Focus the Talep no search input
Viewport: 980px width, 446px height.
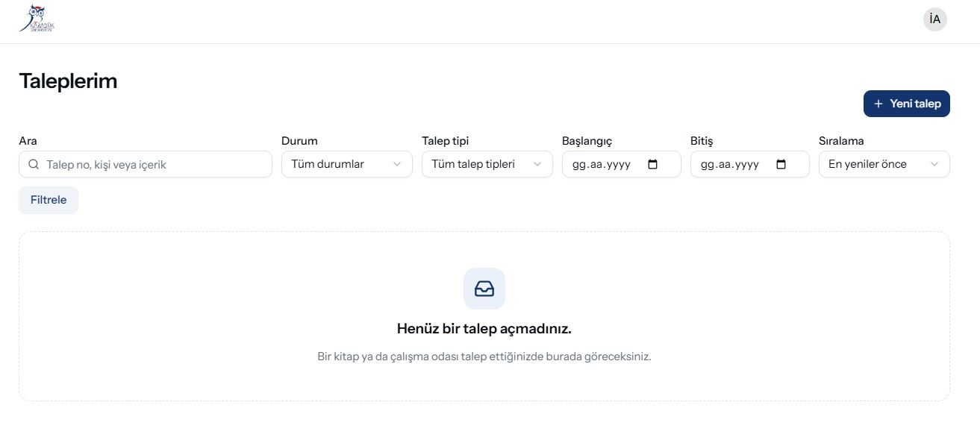(x=146, y=164)
